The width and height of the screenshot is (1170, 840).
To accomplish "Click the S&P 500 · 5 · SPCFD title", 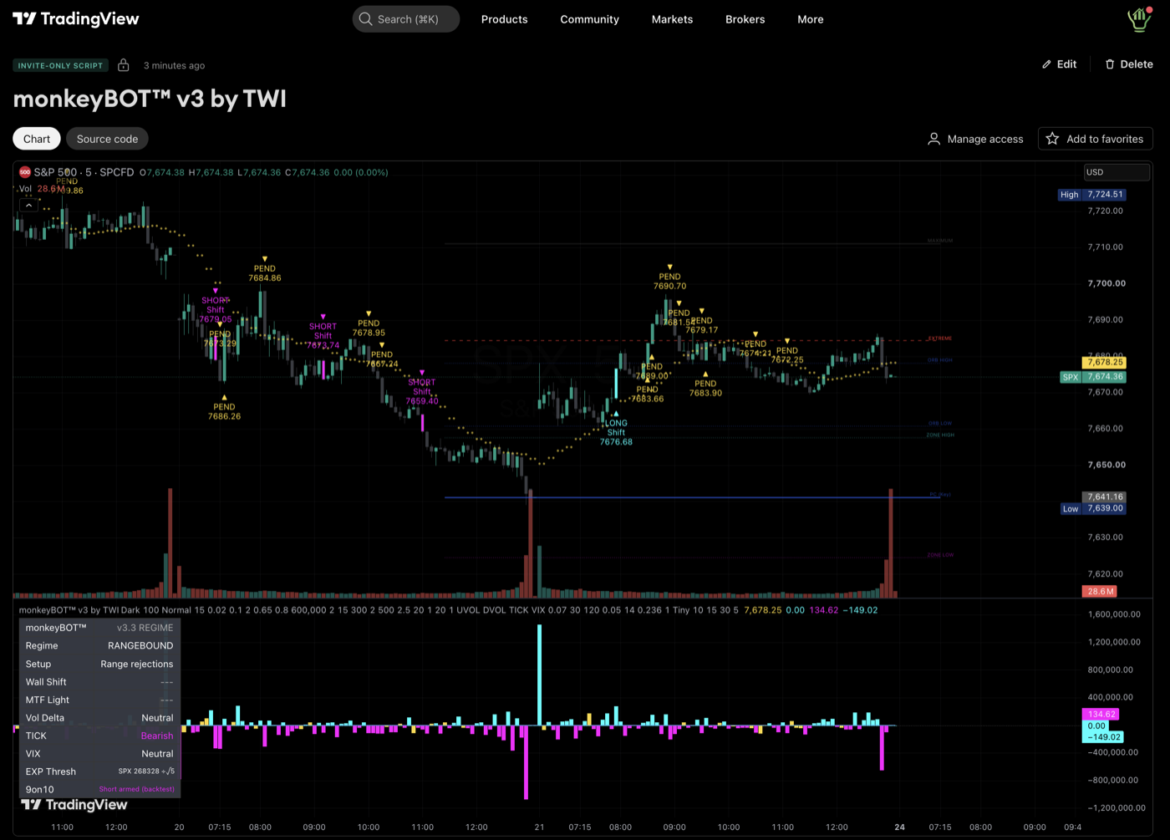I will click(x=84, y=172).
